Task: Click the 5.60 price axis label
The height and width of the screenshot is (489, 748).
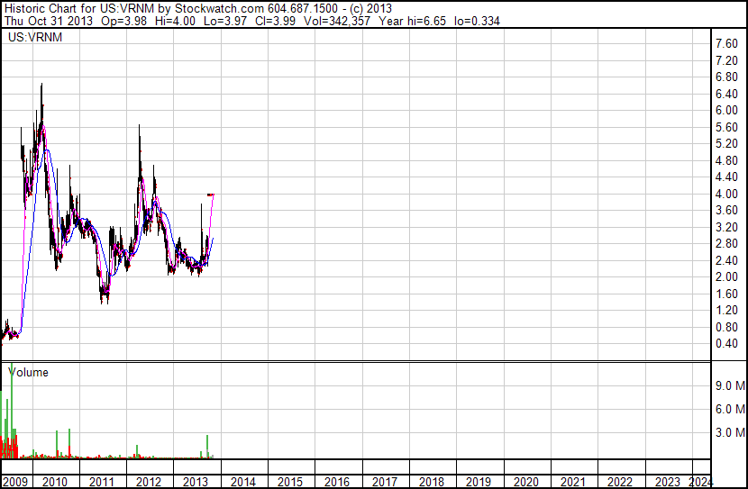Action: tap(727, 127)
